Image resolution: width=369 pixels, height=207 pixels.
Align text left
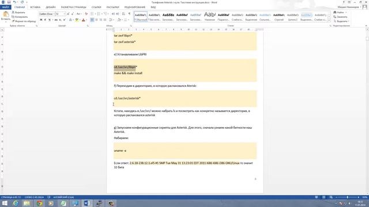[92, 20]
